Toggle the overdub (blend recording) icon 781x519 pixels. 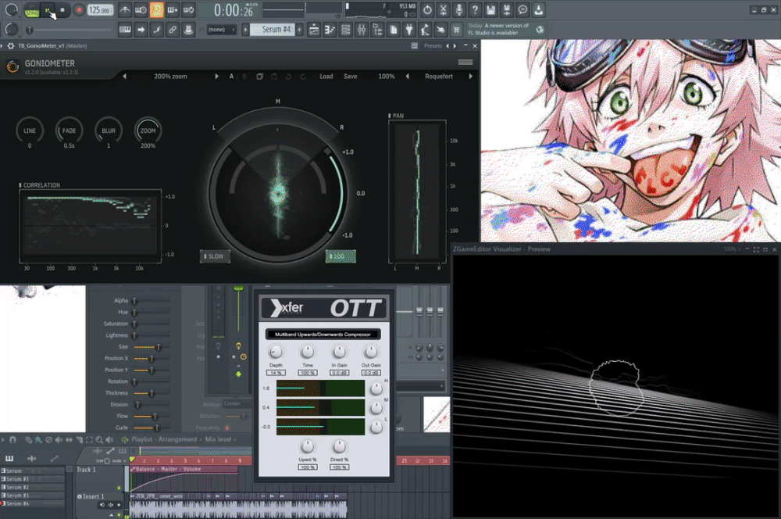tap(173, 9)
